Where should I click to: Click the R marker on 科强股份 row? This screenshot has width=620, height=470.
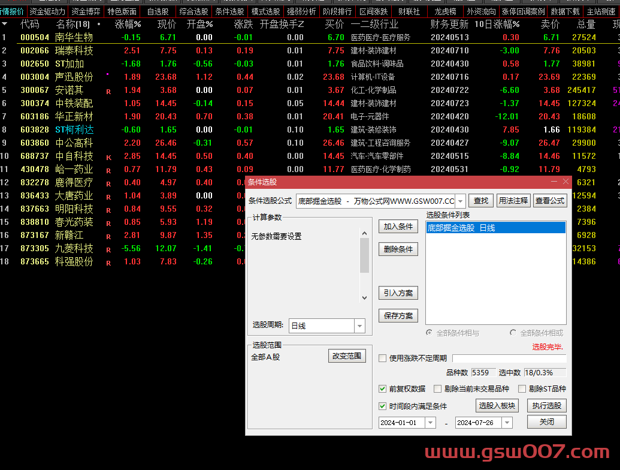[108, 263]
